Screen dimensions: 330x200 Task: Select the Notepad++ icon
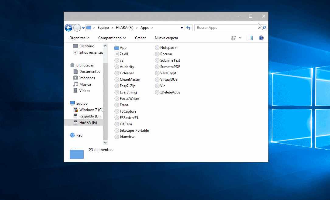[157, 48]
